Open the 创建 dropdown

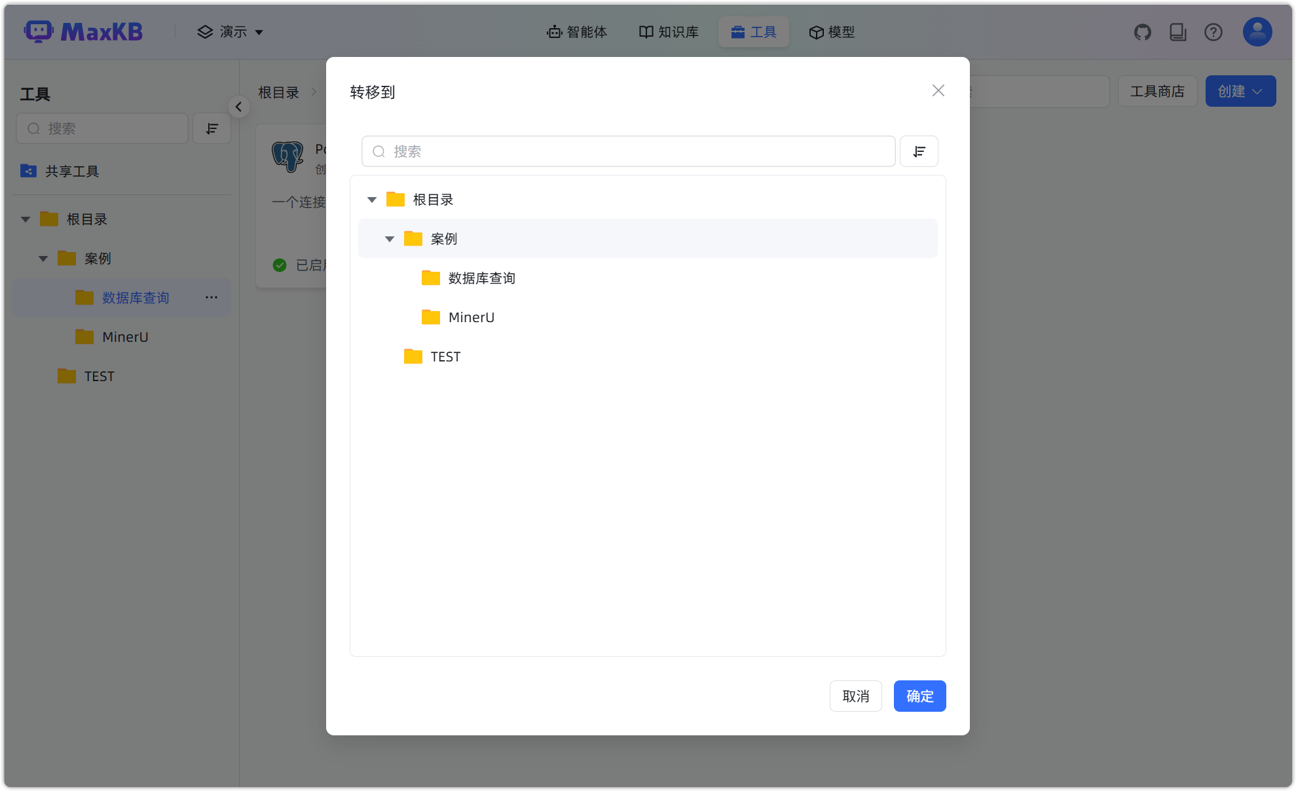coord(1240,91)
